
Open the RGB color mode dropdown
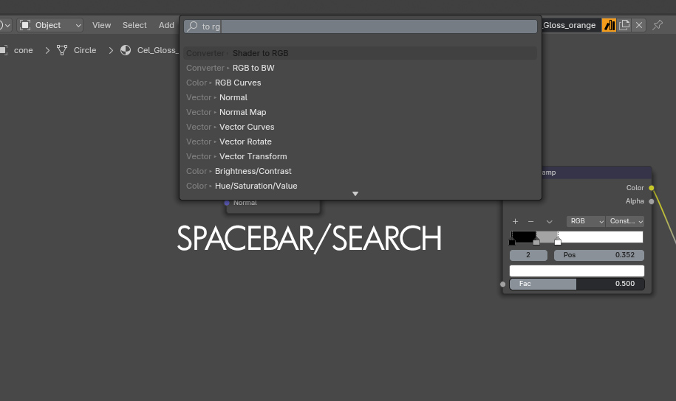(x=585, y=221)
